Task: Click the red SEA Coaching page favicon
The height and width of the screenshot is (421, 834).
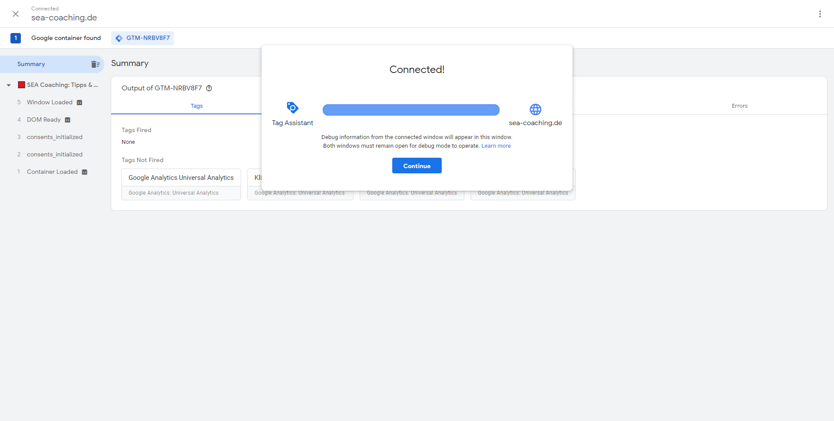Action: (21, 85)
